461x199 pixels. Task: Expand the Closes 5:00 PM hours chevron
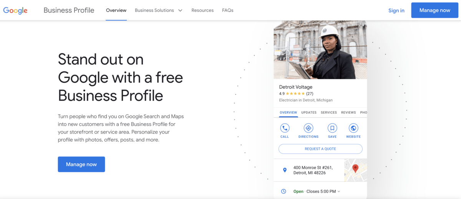[339, 191]
